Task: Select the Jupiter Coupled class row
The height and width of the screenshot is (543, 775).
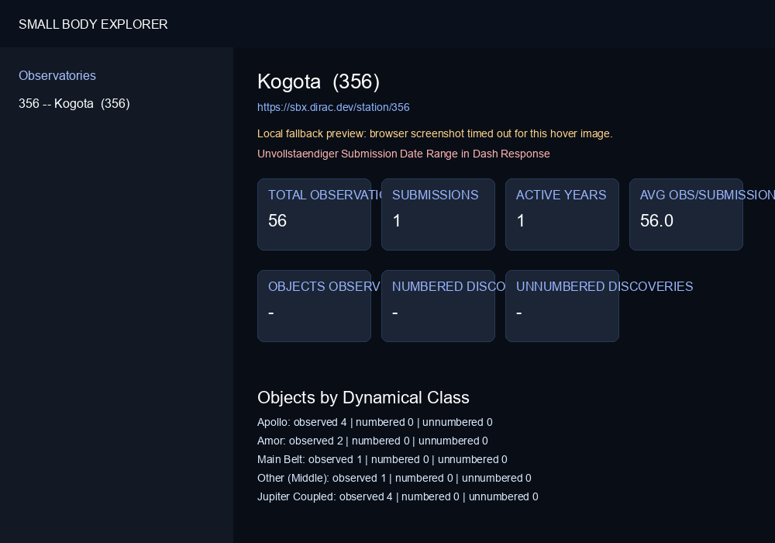Action: (398, 496)
